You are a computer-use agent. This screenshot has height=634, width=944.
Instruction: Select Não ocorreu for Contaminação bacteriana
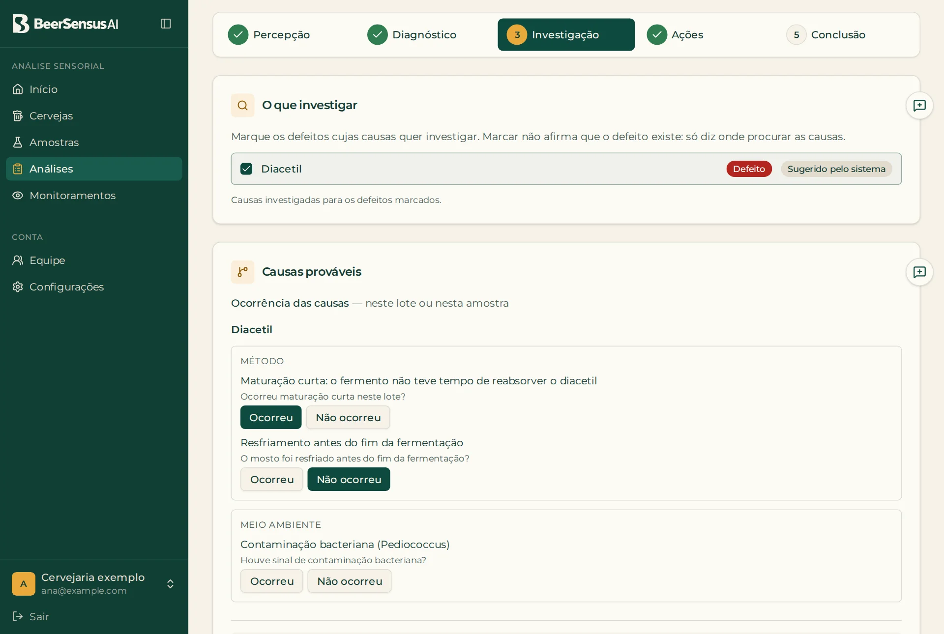click(x=350, y=581)
